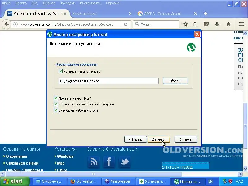The width and height of the screenshot is (248, 186).
Task: Bookmark this page with the star icon
Action: 185,24
